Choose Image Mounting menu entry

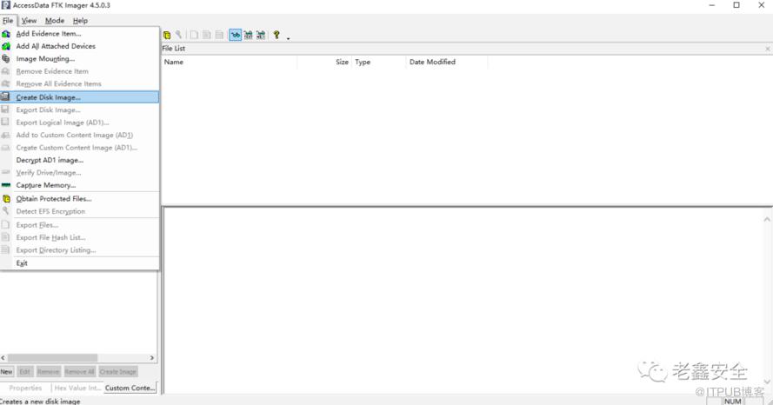coord(80,58)
